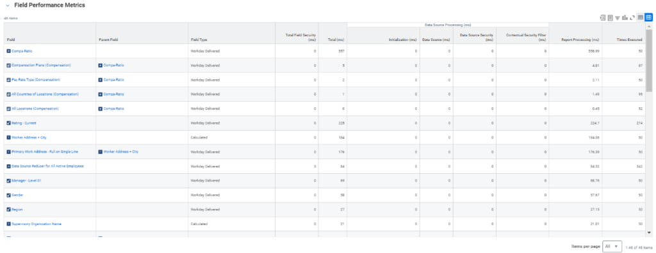Open the filter funnel icon
Viewport: 656px width, 253px height.
(x=618, y=18)
